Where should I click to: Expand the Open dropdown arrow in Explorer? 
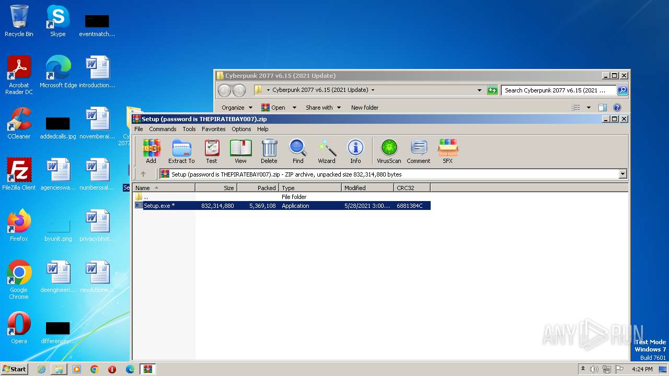tap(294, 108)
